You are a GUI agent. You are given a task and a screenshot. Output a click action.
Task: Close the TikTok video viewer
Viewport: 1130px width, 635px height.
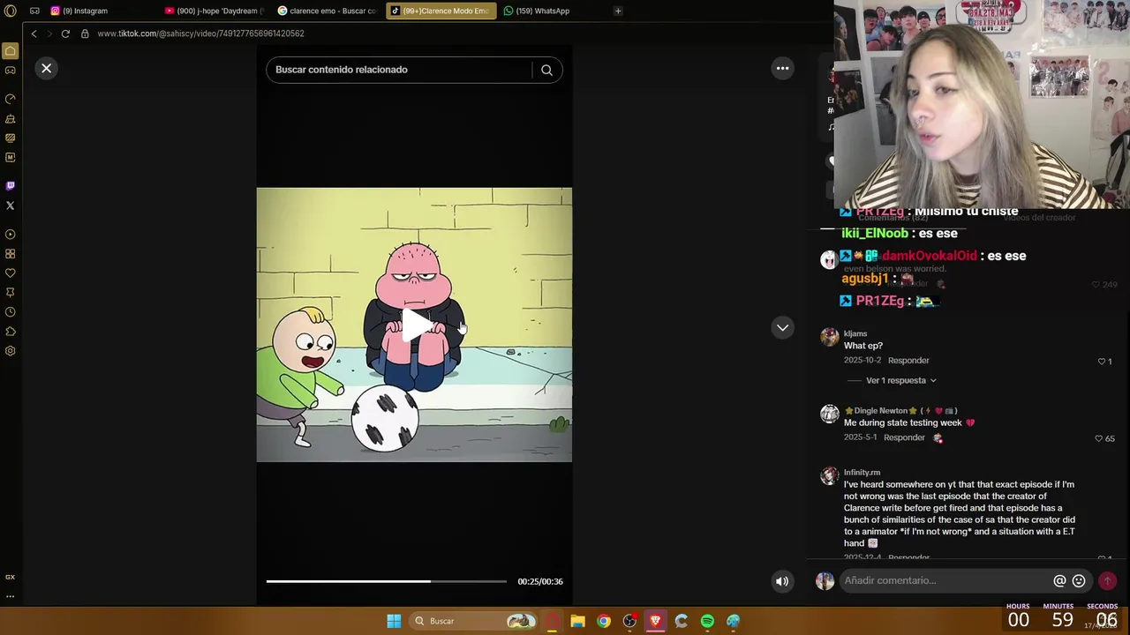[47, 68]
